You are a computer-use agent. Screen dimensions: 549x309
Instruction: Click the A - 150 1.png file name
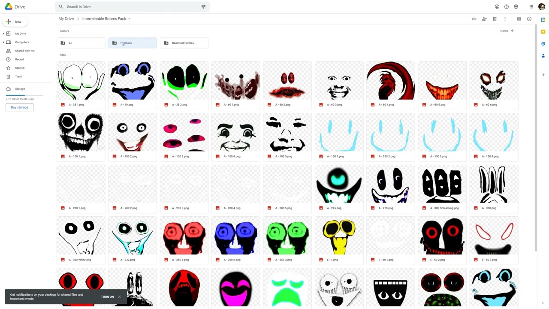point(335,156)
